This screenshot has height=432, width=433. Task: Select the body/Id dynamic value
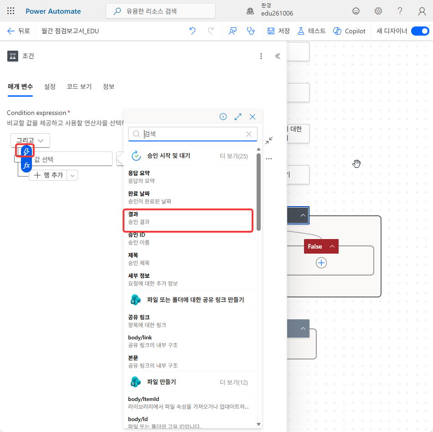click(x=191, y=422)
